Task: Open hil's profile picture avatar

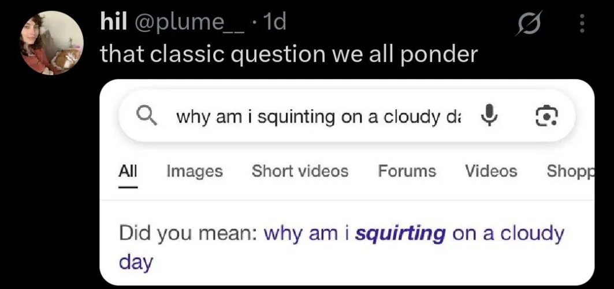Action: pos(53,43)
